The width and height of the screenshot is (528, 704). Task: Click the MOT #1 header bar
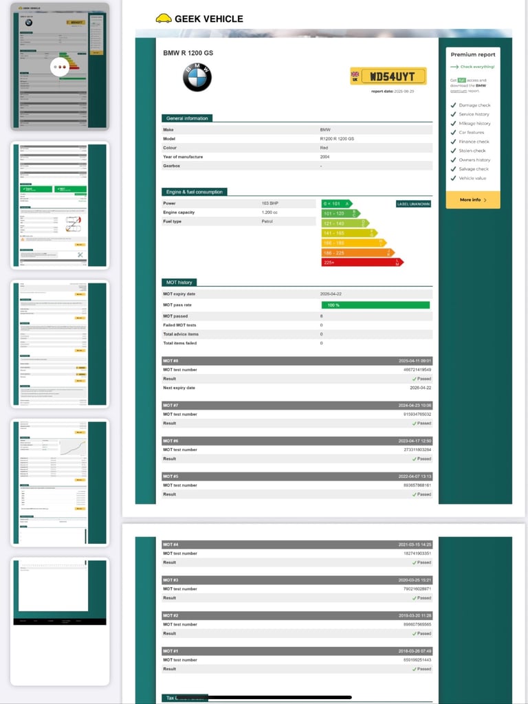click(297, 651)
